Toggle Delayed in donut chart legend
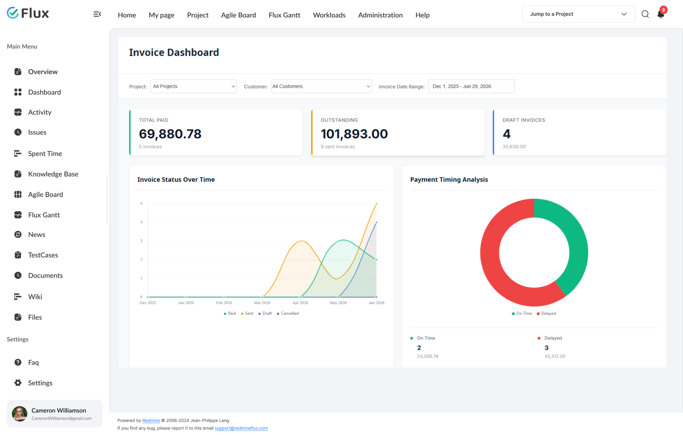683x436 pixels. point(546,313)
